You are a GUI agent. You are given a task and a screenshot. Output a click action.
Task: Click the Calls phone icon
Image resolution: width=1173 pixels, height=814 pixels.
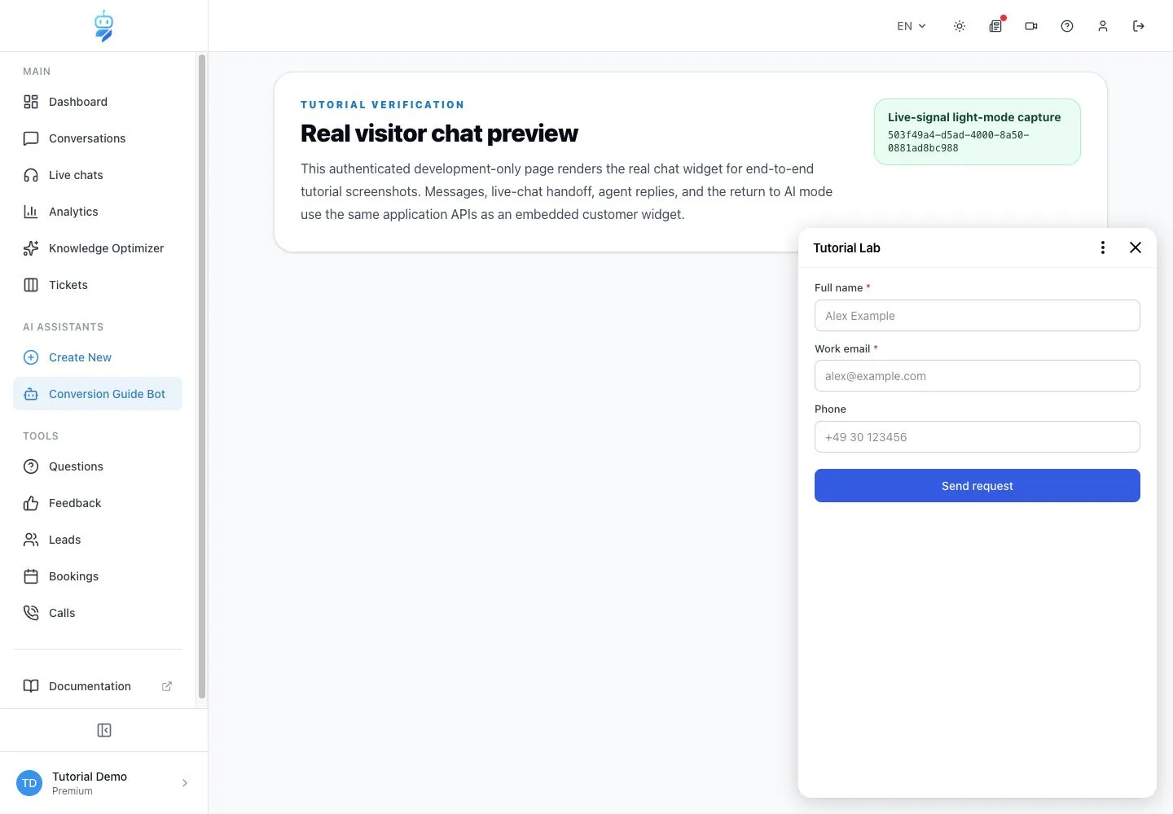tap(31, 613)
